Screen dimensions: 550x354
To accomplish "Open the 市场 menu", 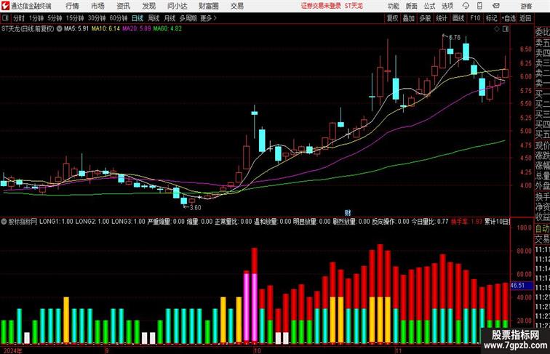I will click(98, 6).
